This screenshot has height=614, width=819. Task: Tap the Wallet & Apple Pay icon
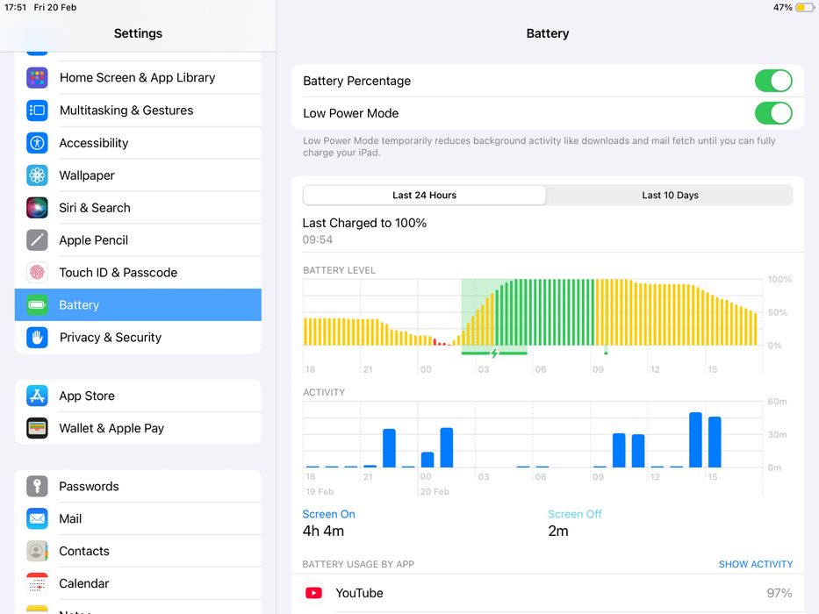click(x=37, y=428)
